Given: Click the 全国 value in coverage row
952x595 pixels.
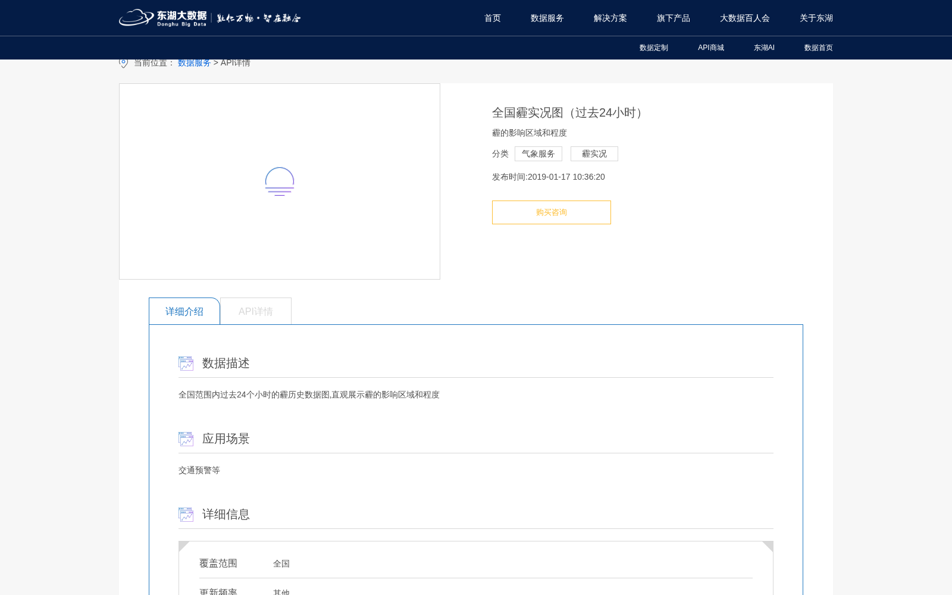Looking at the screenshot, I should (281, 563).
